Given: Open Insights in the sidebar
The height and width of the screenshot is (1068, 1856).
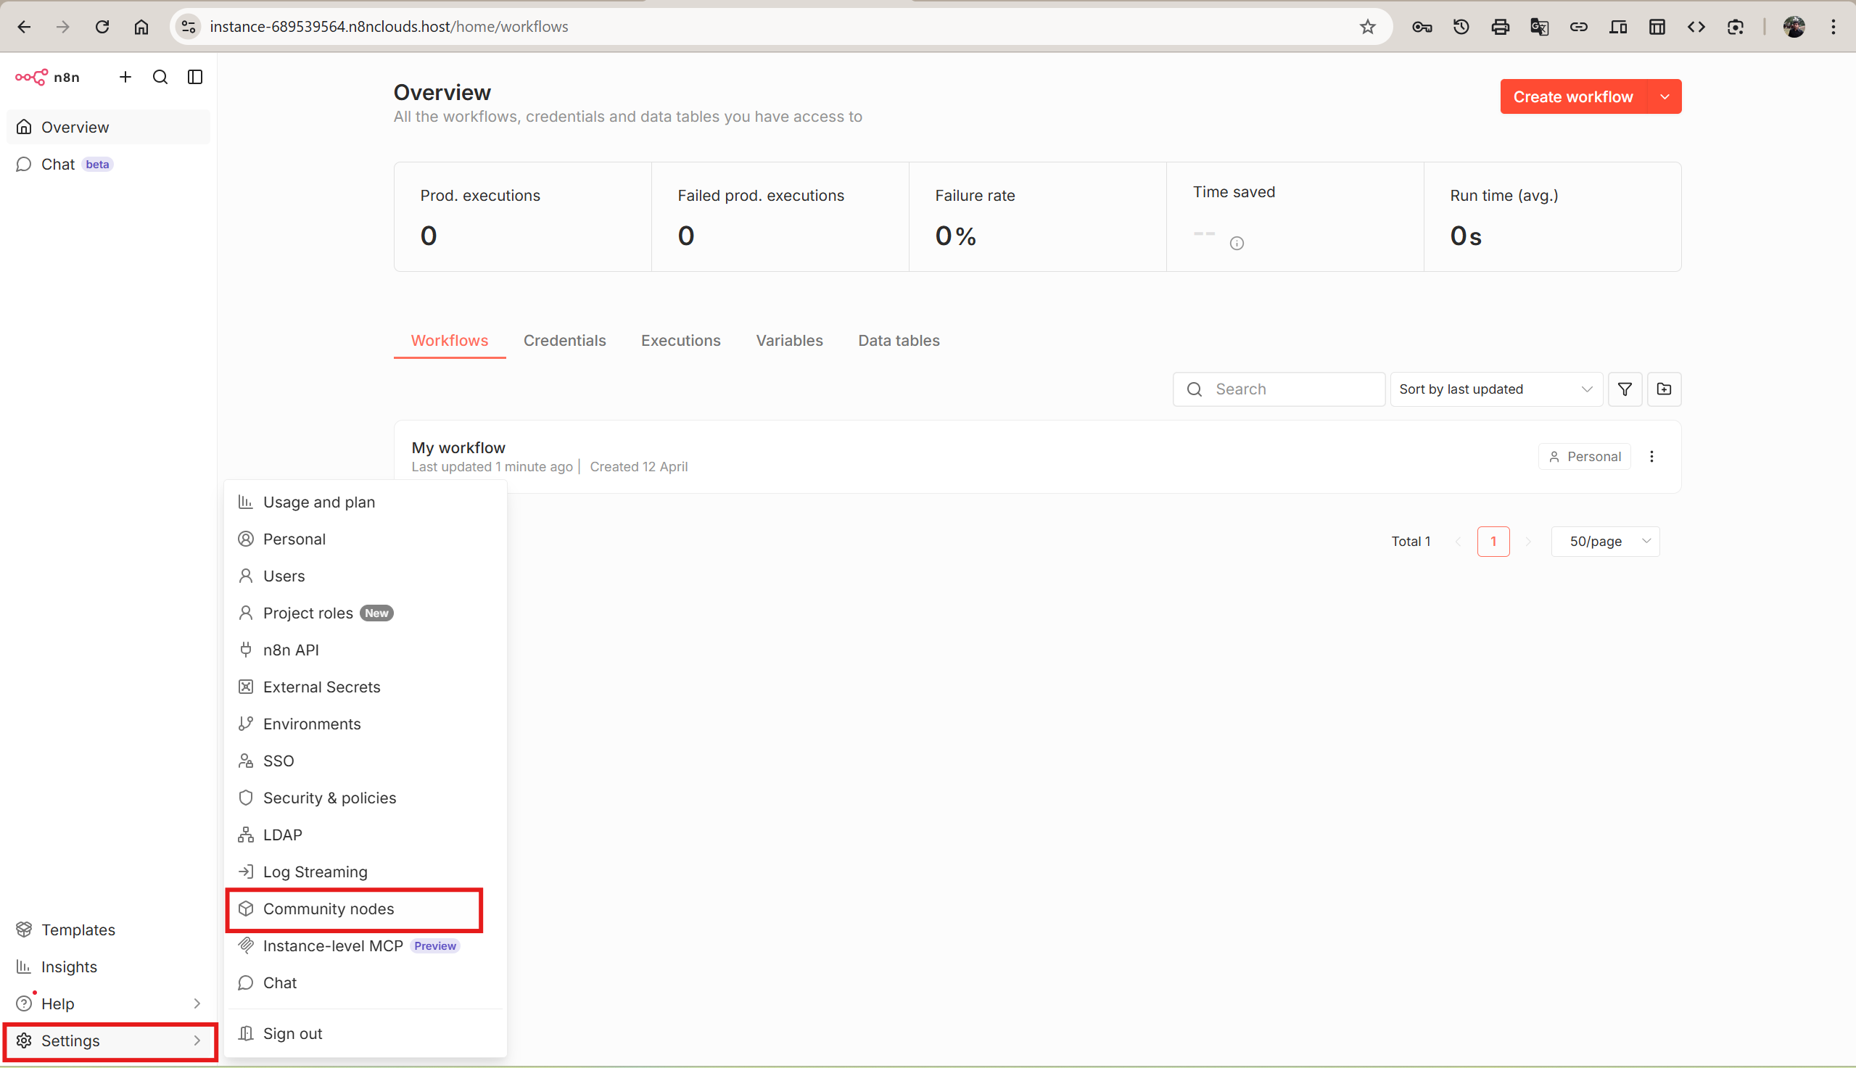Looking at the screenshot, I should 109,966.
